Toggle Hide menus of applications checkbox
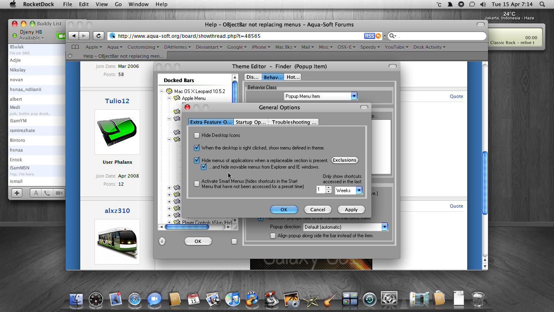This screenshot has height=312, width=554. (197, 160)
